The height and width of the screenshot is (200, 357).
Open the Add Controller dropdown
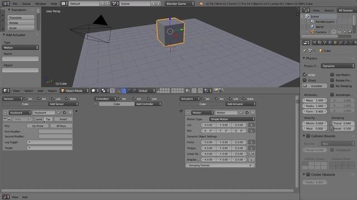148,104
